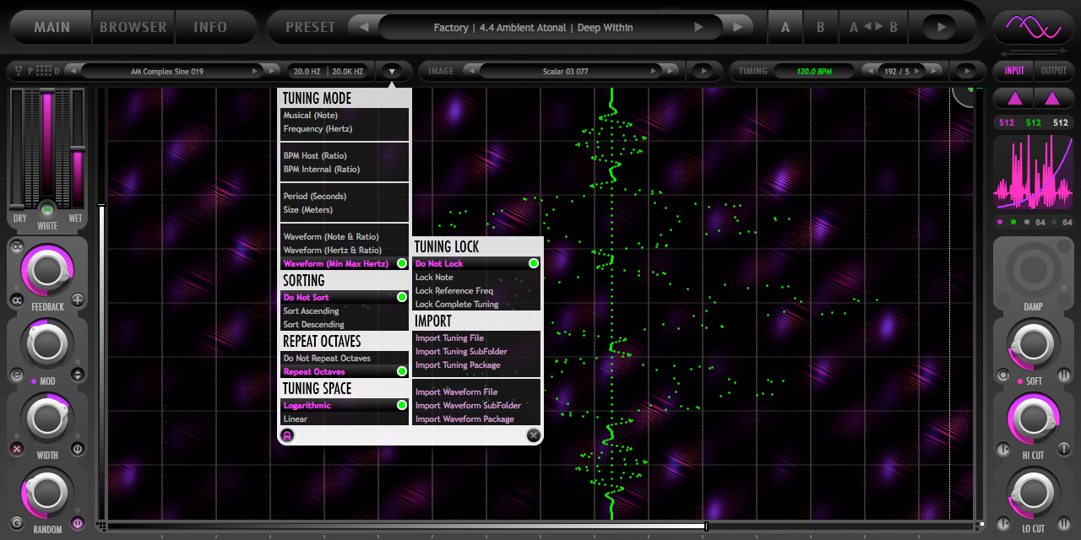Select the B preset slot button
The height and width of the screenshot is (540, 1081).
(820, 27)
